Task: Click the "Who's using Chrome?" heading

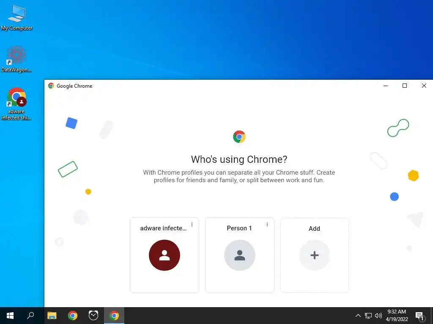Action: (239, 159)
